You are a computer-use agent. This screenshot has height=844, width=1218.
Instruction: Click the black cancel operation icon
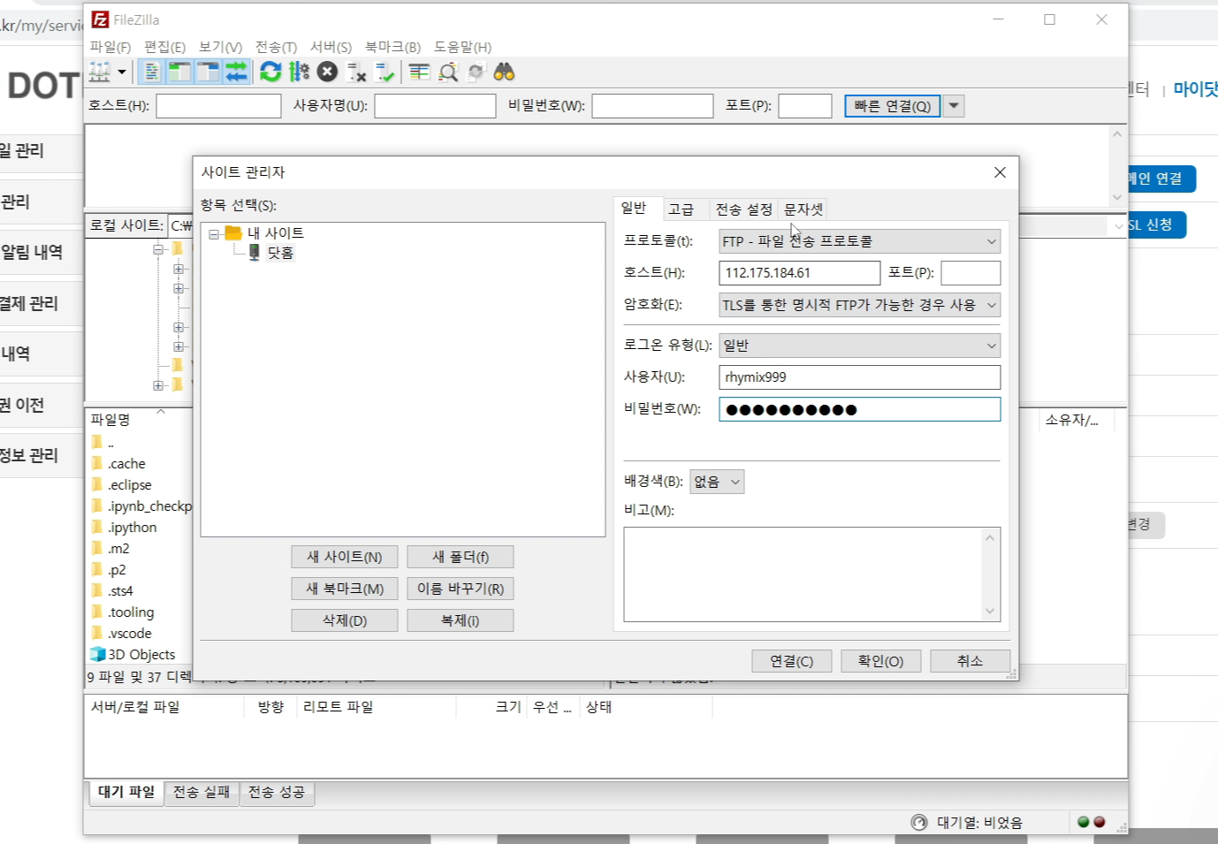pos(327,72)
